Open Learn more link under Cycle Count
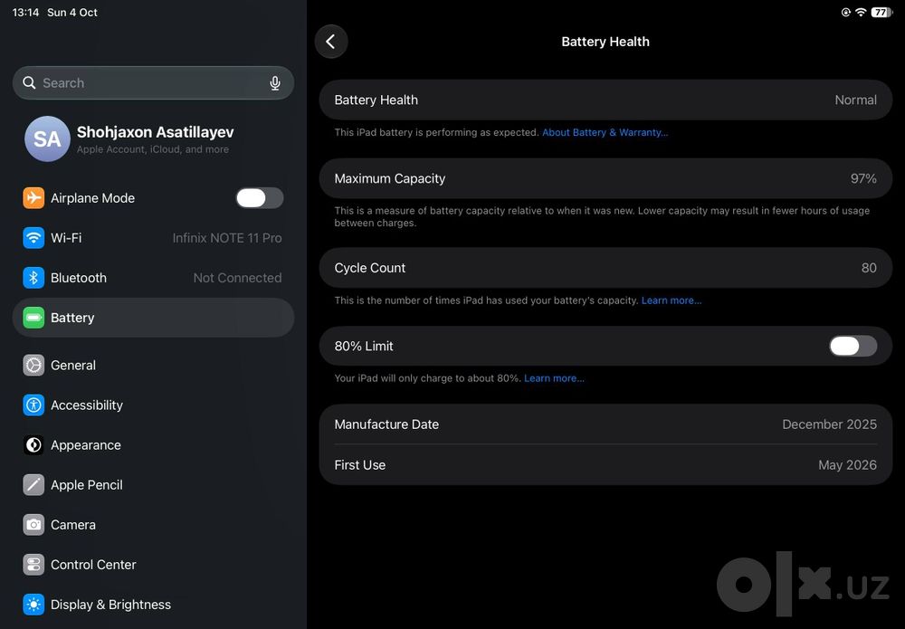This screenshot has height=629, width=905. point(672,300)
